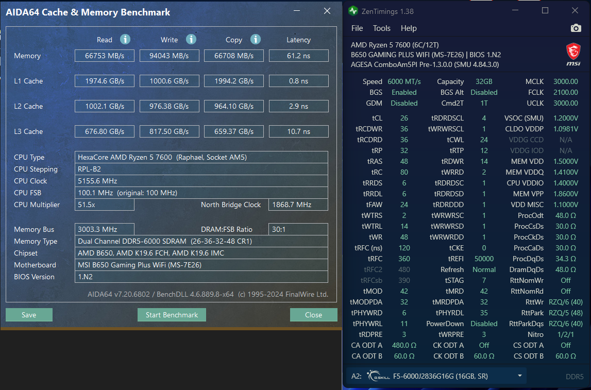Click the AIDA64 v7.20.6802 version footer text
Viewport: 591px width, 390px height.
(x=208, y=294)
